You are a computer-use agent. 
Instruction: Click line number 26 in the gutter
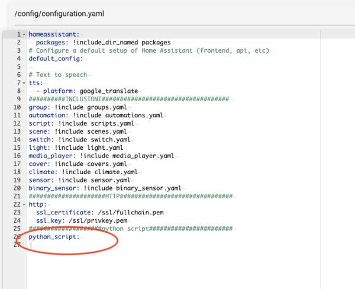click(x=17, y=236)
